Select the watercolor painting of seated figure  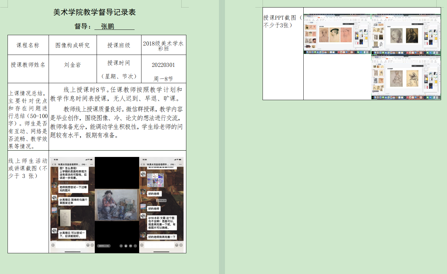point(117,205)
